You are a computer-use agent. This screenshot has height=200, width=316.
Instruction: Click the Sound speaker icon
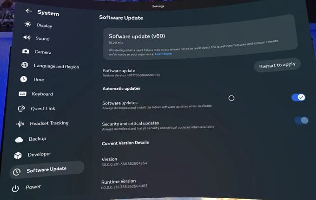(x=26, y=37)
